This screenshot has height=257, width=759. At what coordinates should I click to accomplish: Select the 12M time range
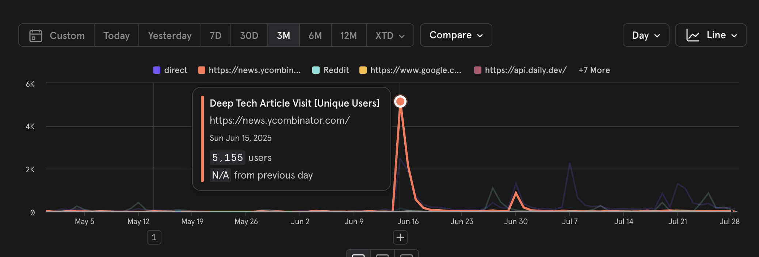click(x=348, y=35)
